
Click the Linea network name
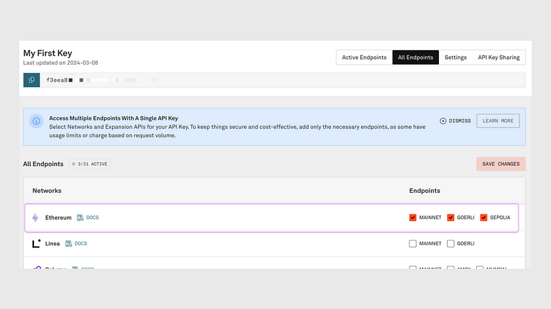pos(52,244)
